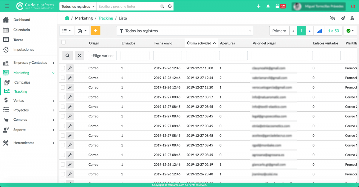Click the hamburger menu icon
Viewport: 359px width, 187px height.
[7, 6]
